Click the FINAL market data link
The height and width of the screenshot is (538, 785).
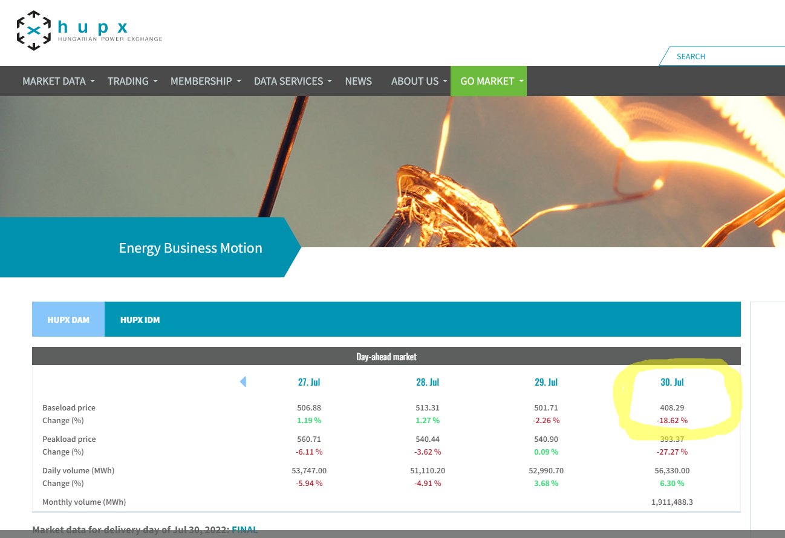click(244, 530)
